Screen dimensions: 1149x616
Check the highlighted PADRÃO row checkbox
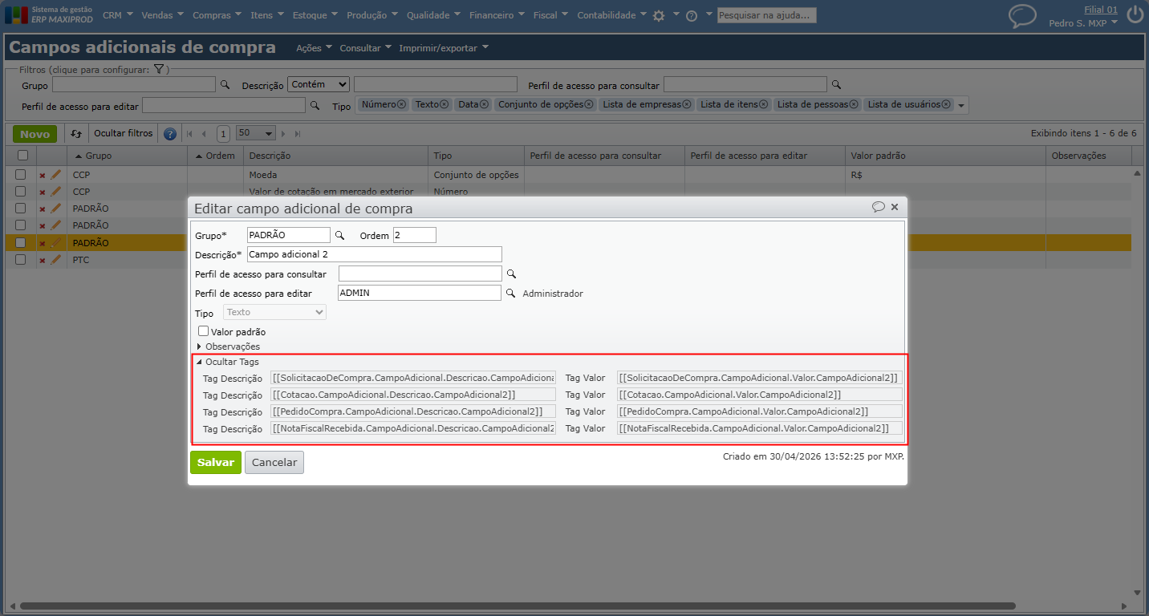point(21,242)
